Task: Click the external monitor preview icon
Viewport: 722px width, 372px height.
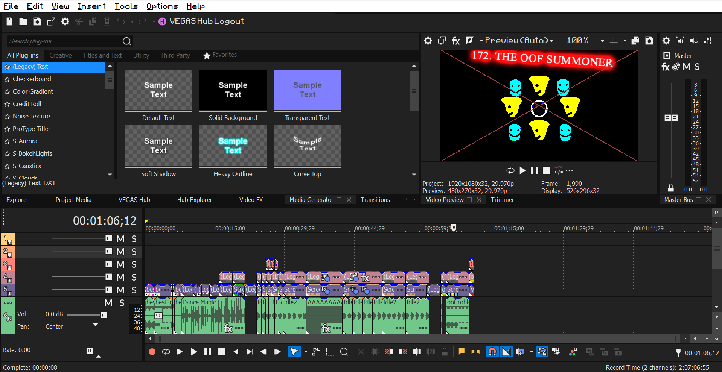Action: 442,41
